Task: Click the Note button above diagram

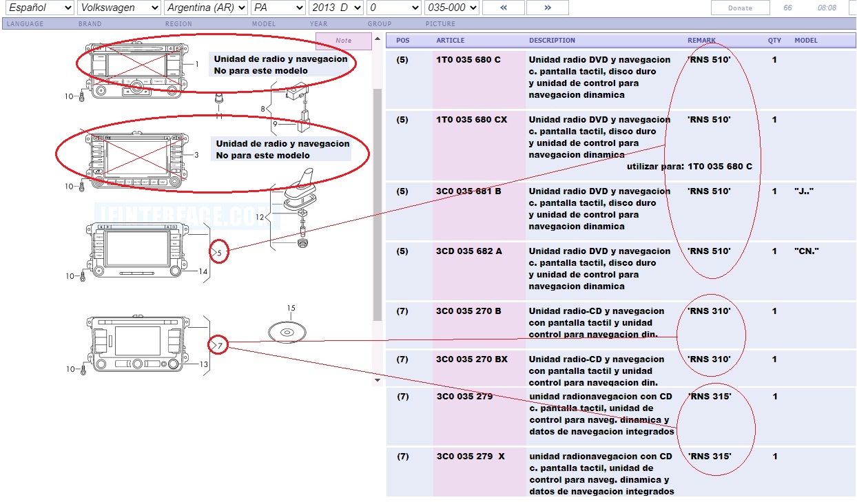Action: click(343, 41)
